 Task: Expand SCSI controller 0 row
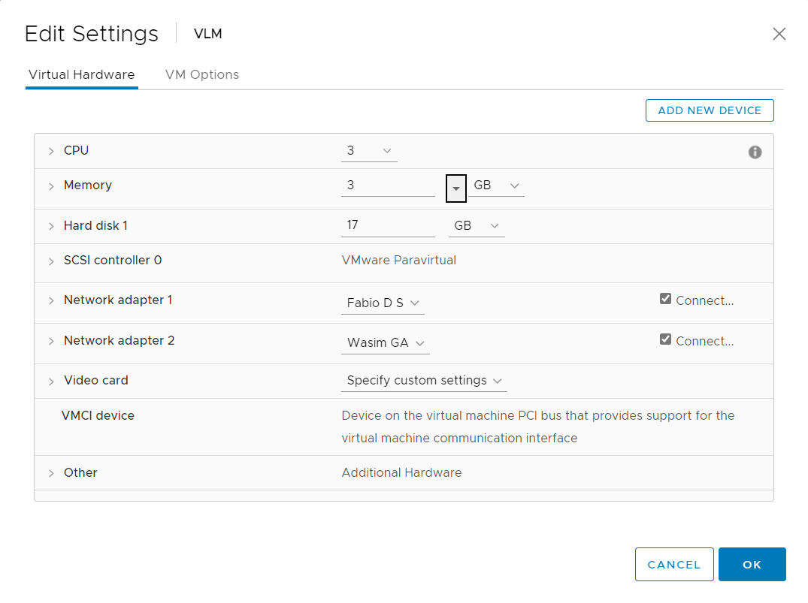pos(51,261)
